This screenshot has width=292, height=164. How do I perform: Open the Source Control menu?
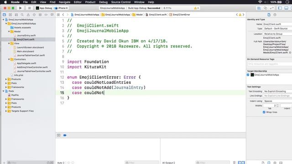(x=120, y=2)
